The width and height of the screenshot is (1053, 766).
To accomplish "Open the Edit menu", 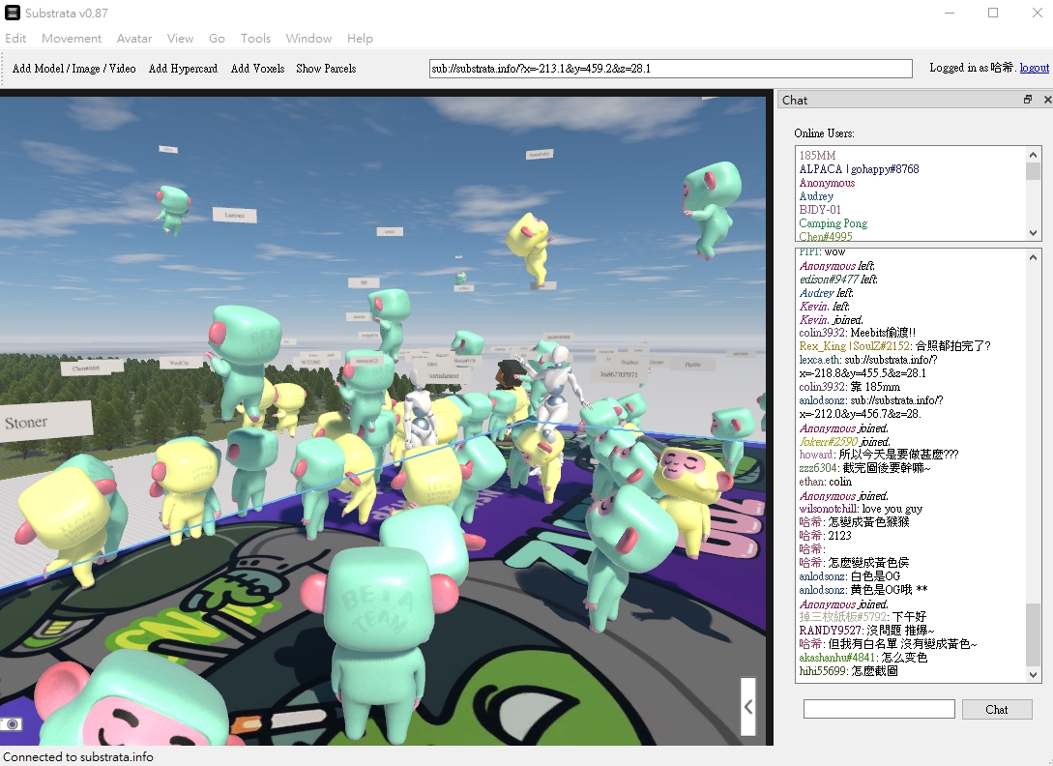I will pos(15,39).
